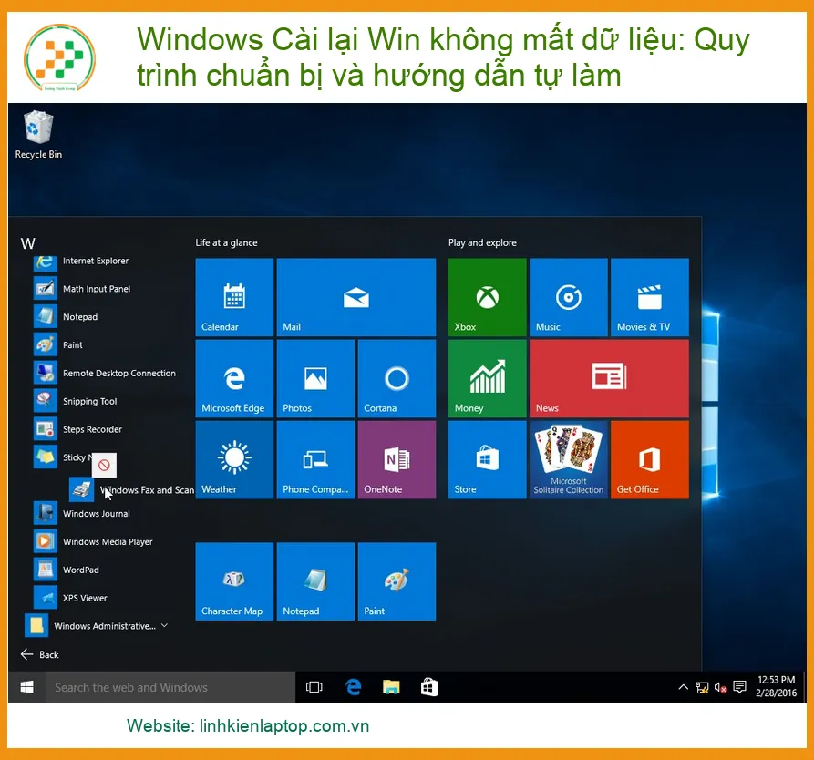Open Microsoft Solitaire Collection tile

pos(569,459)
